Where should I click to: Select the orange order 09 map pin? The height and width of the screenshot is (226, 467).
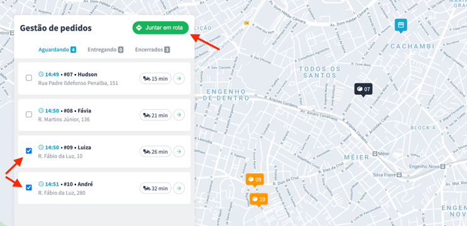pos(255,180)
